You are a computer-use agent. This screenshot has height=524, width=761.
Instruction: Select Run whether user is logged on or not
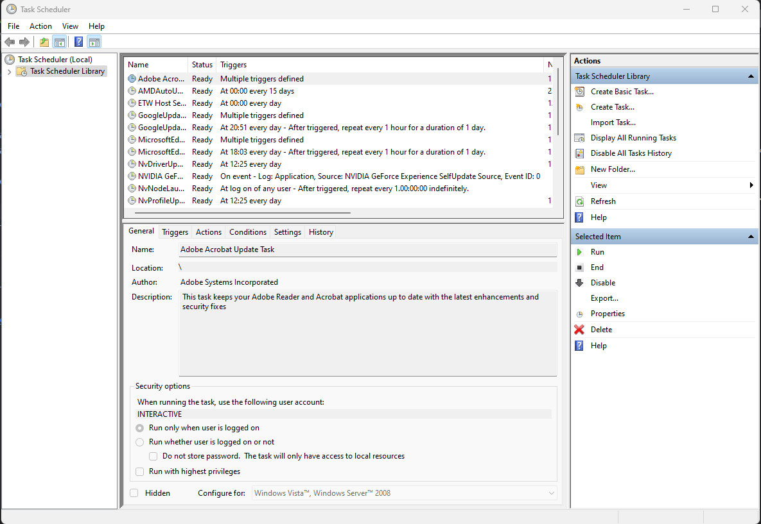[139, 442]
